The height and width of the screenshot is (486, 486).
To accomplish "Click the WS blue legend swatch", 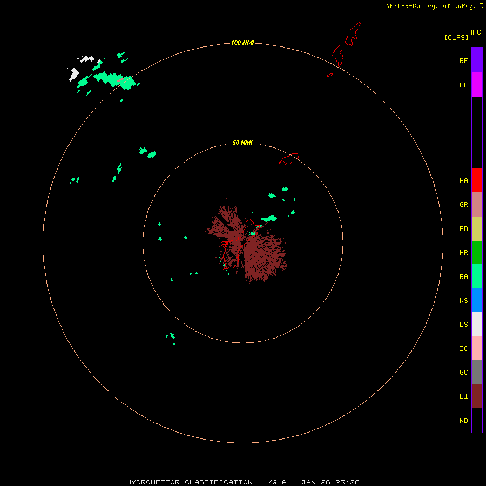I will pos(477,300).
